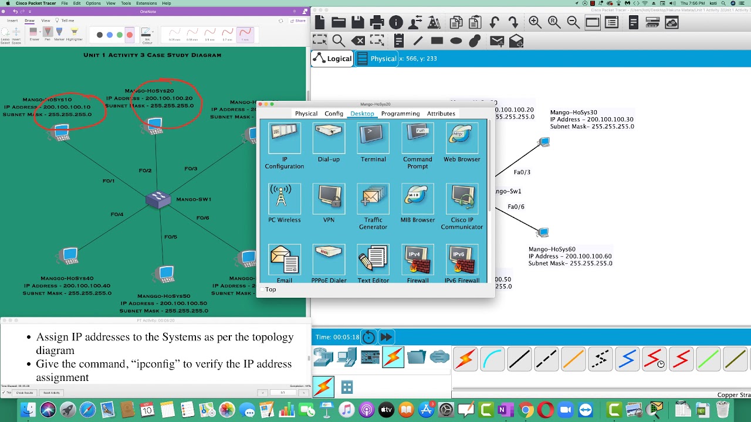The width and height of the screenshot is (751, 422).
Task: Open Extensions menu in menu bar
Action: (x=146, y=4)
